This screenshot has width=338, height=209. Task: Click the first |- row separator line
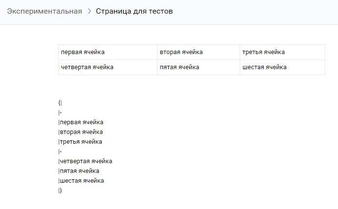pyautogui.click(x=60, y=113)
